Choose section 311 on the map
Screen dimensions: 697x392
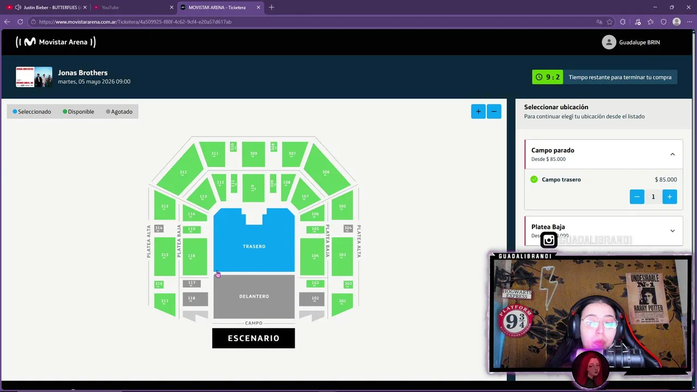[x=213, y=154]
